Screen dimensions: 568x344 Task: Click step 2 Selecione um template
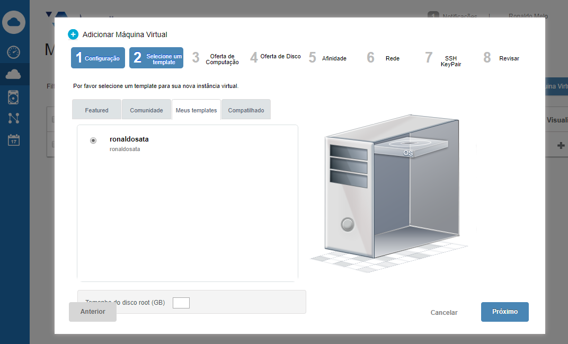coord(156,58)
